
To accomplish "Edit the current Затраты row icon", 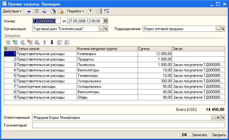I will 23,42.
